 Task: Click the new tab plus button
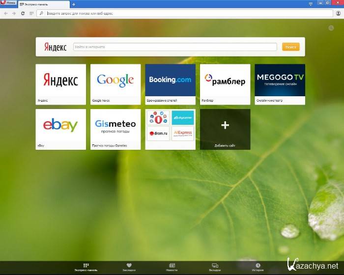tap(74, 4)
